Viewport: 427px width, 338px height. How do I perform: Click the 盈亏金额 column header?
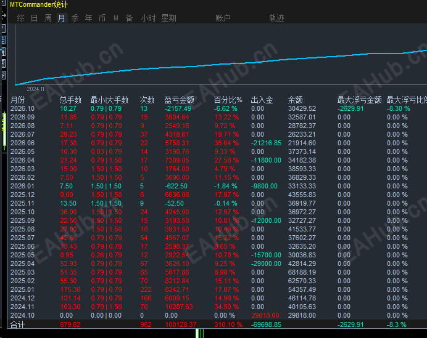179,100
